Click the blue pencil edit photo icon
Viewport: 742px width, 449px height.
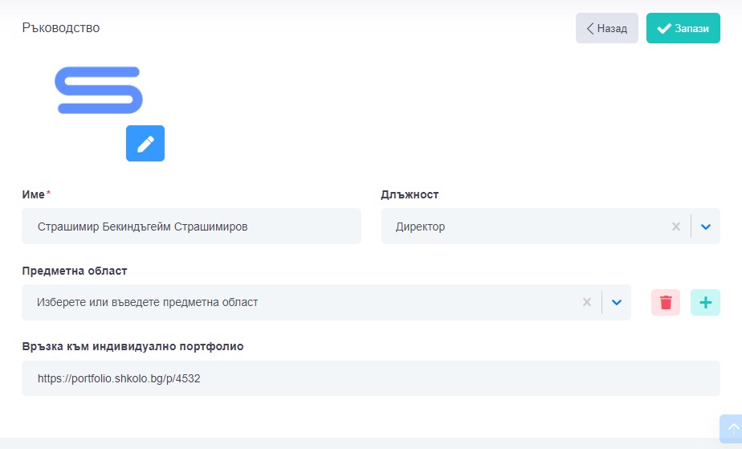145,144
